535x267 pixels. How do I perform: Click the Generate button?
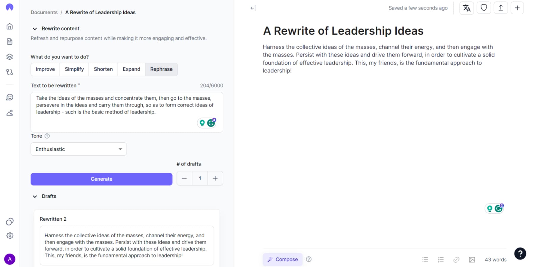click(101, 179)
